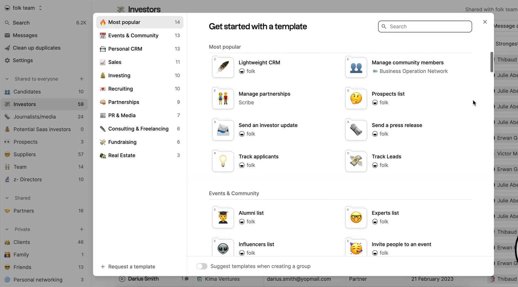Open the Manage partnerships template
Screen dimensions: 518x287
[x=264, y=94]
